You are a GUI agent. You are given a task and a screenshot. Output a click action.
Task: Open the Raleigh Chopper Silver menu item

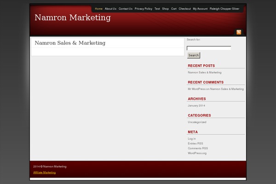pyautogui.click(x=224, y=9)
